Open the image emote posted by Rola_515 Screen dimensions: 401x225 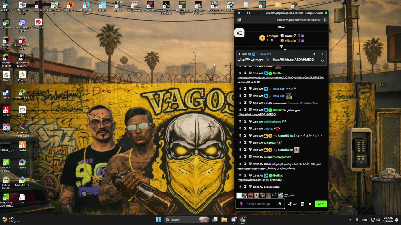tap(289, 96)
